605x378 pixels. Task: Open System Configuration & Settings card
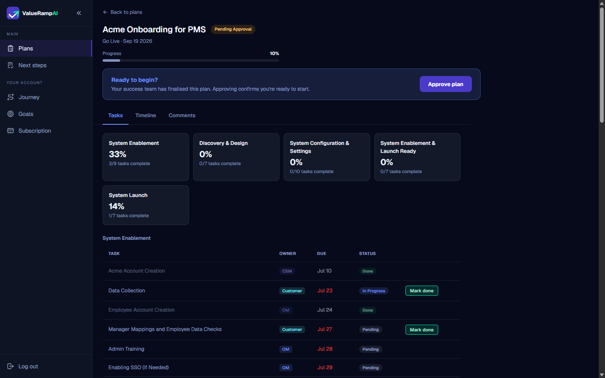point(327,157)
